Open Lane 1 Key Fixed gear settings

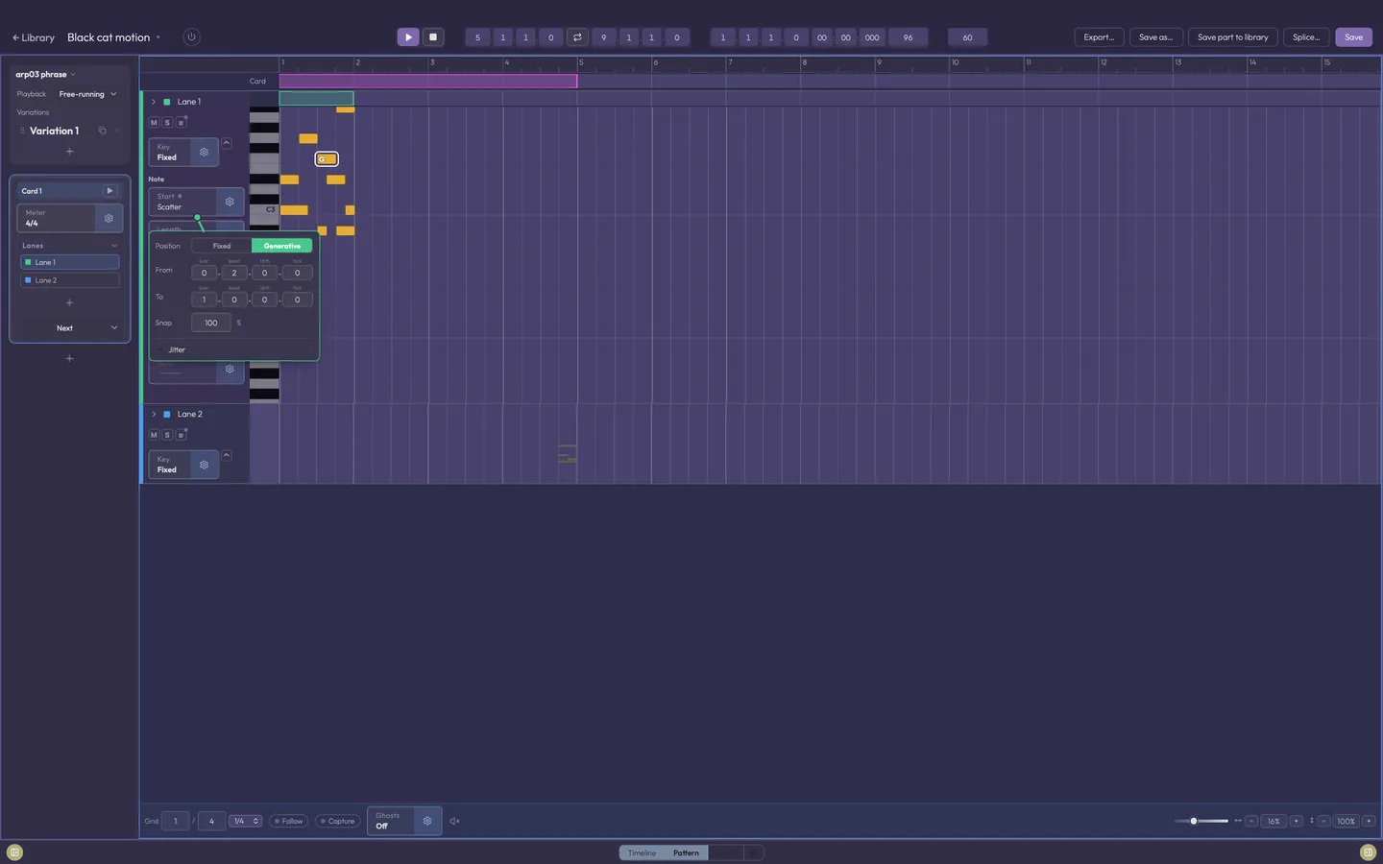204,153
